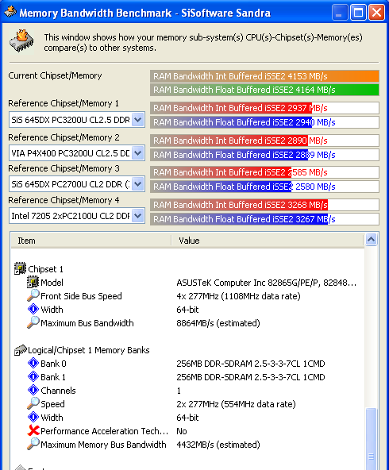Viewport: 389px width, 470px height.
Task: Click the chip icon beside Model
Action: tap(33, 282)
